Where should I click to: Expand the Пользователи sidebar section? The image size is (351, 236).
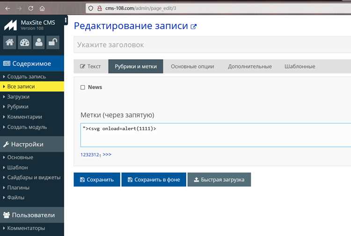coord(32,215)
